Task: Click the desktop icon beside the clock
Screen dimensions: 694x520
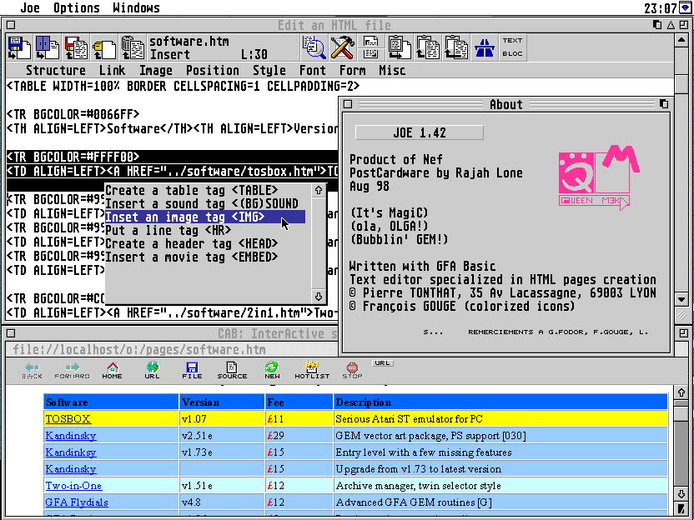Action: [684, 7]
